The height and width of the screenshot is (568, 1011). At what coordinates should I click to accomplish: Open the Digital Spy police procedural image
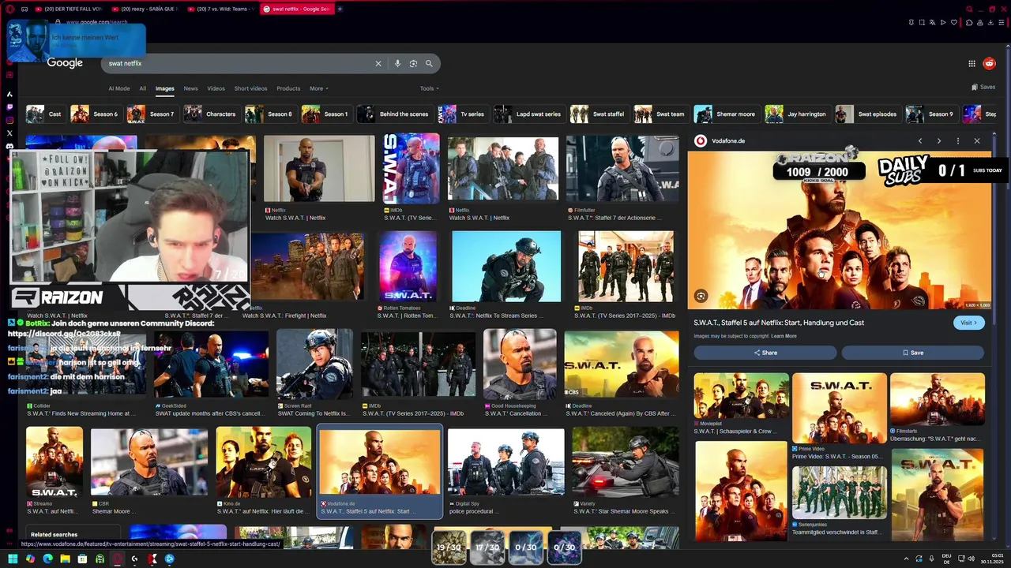(x=505, y=461)
